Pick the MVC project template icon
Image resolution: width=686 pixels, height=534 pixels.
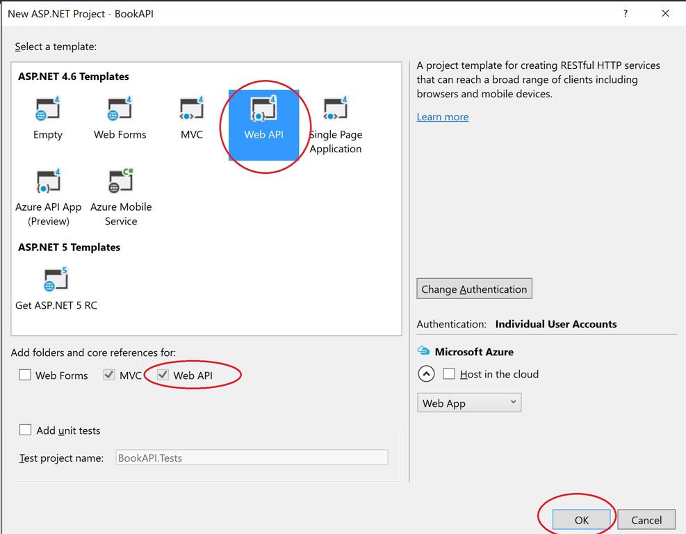pyautogui.click(x=192, y=110)
